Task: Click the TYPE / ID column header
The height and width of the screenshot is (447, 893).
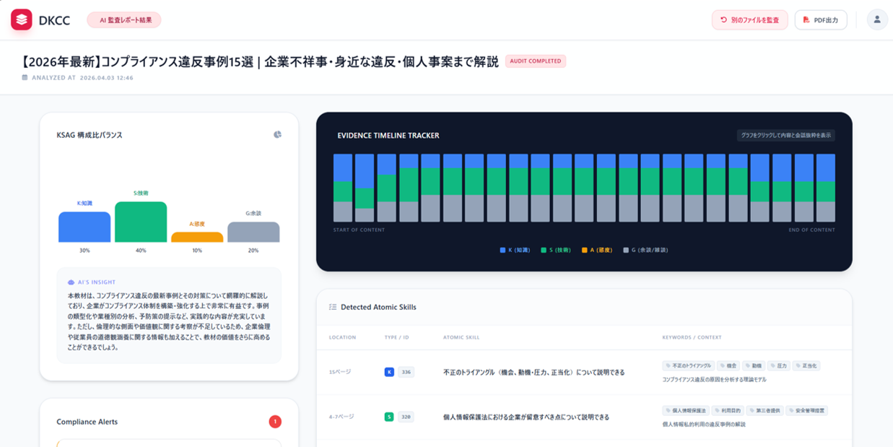Action: point(396,337)
